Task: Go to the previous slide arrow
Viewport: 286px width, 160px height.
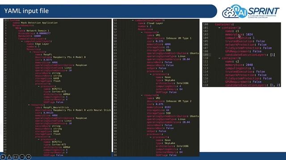Action: point(3,157)
